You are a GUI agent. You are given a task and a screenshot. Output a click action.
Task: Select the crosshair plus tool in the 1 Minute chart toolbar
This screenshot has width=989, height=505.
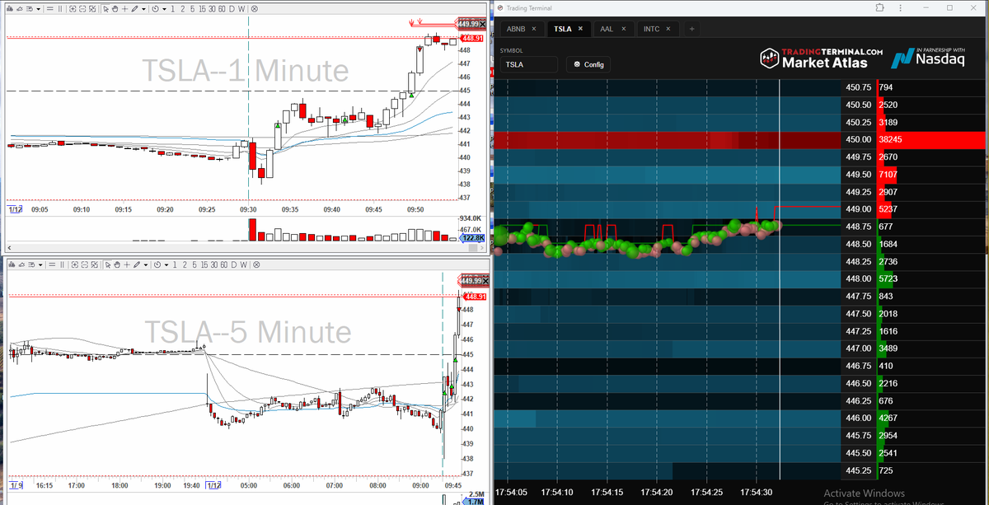pos(124,9)
